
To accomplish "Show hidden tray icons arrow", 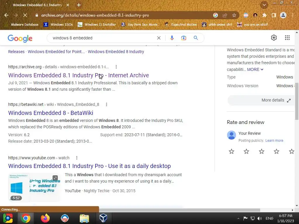I will pyautogui.click(x=238, y=218).
